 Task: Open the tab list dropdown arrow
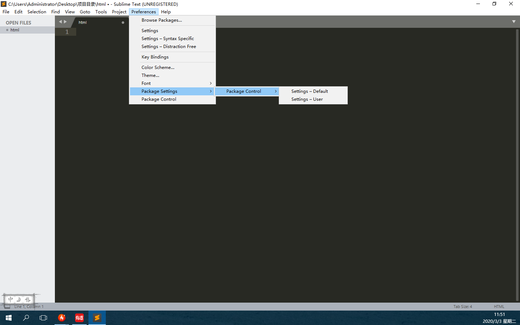tap(513, 22)
